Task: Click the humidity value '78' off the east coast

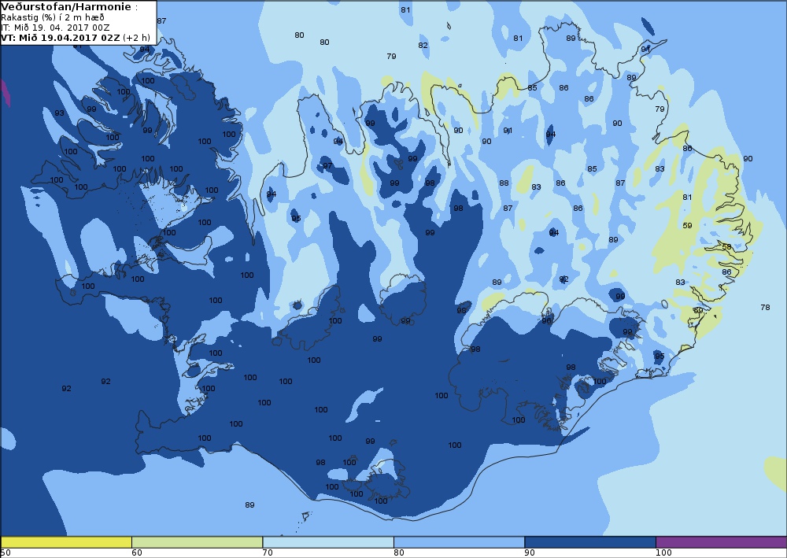Action: click(765, 307)
